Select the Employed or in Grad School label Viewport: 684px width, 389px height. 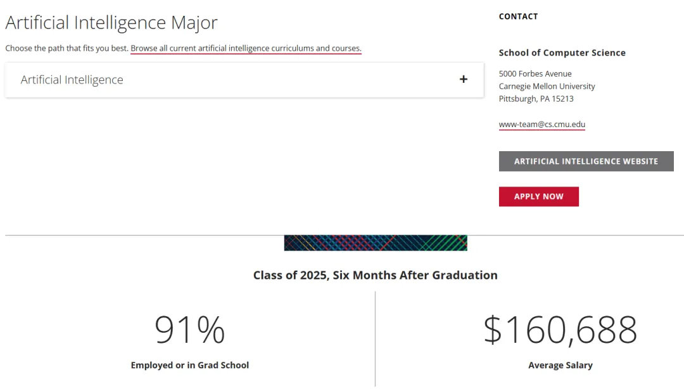click(190, 365)
